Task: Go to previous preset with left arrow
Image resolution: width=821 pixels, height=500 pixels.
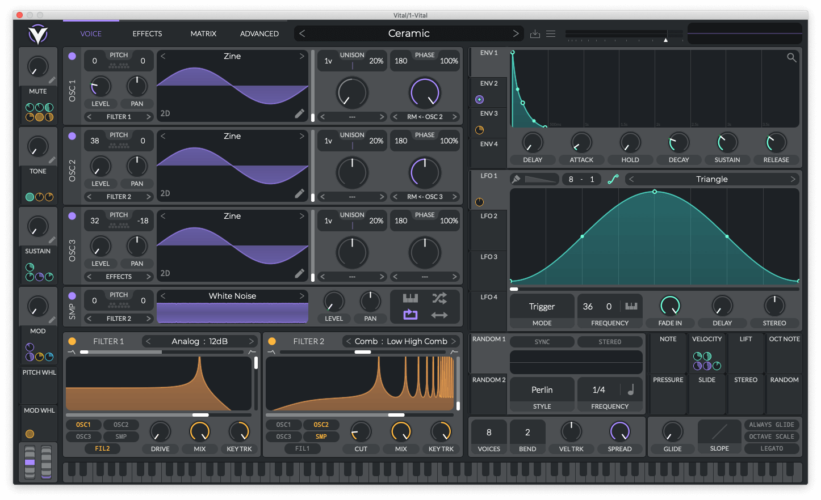Action: pos(302,33)
